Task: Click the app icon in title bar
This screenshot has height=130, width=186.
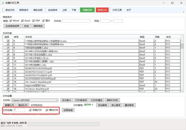Action: pyautogui.click(x=3, y=3)
